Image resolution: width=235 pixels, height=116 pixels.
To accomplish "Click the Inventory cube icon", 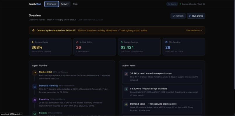I will [x=35, y=100].
